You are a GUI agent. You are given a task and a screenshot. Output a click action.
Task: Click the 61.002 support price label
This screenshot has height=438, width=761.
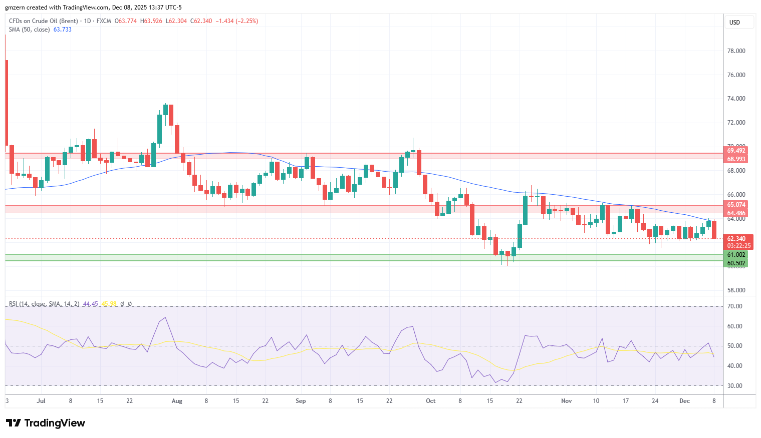pos(735,255)
